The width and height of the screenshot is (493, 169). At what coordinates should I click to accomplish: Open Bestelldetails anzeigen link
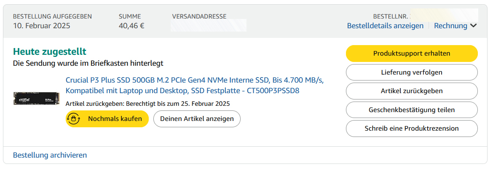pyautogui.click(x=385, y=26)
